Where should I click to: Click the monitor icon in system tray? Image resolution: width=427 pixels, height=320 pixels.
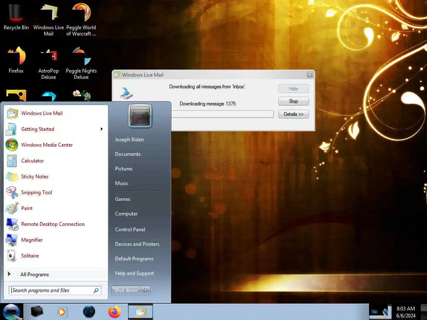coord(375,312)
